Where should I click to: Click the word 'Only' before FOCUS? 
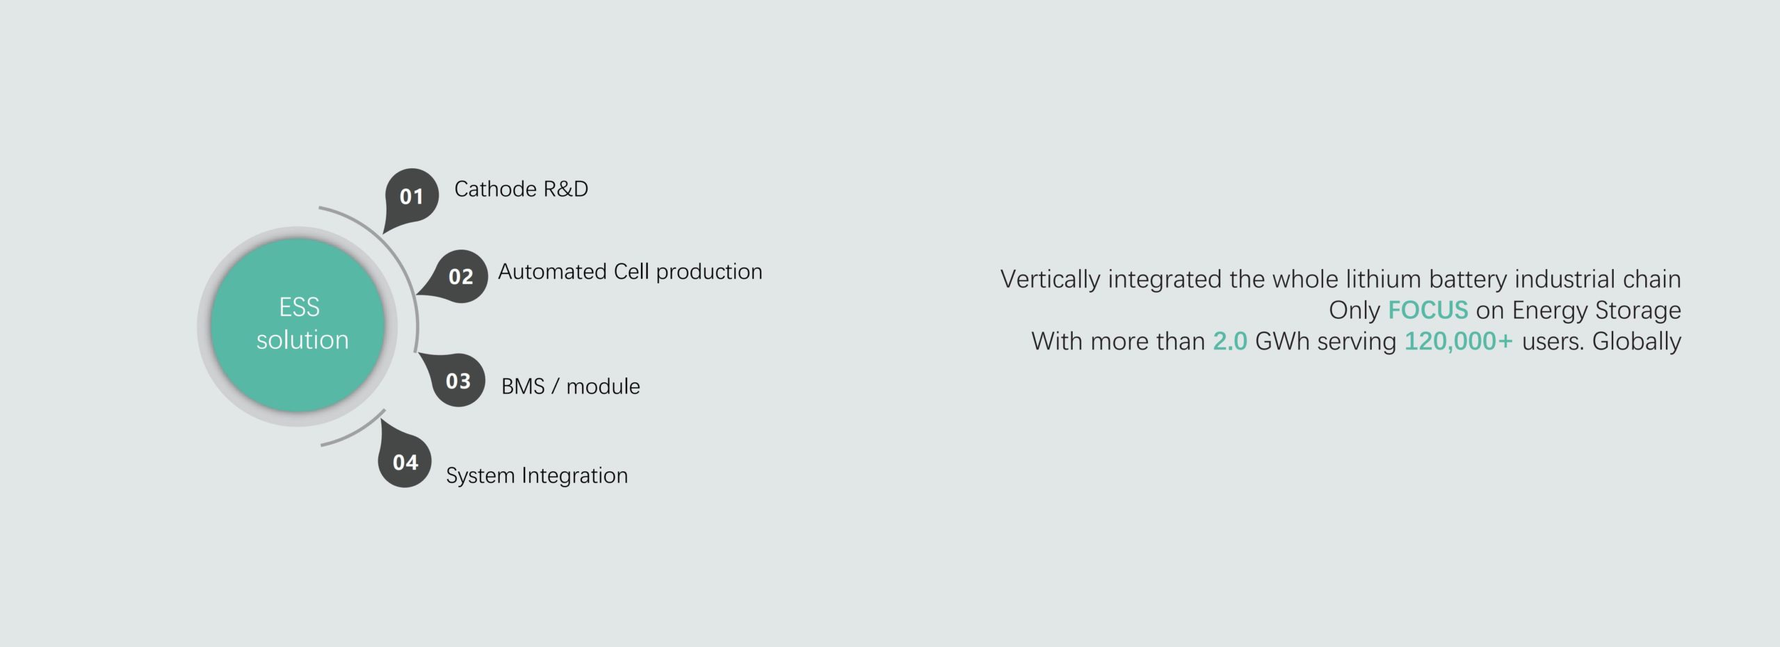click(x=1354, y=310)
